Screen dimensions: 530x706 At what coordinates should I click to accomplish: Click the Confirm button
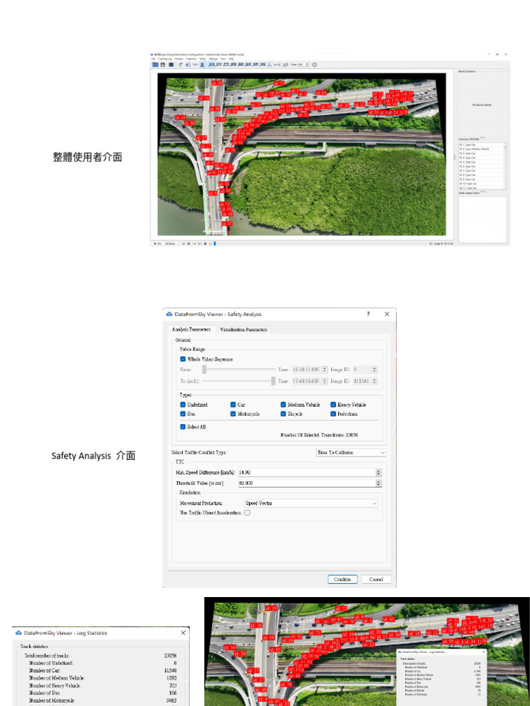[342, 579]
